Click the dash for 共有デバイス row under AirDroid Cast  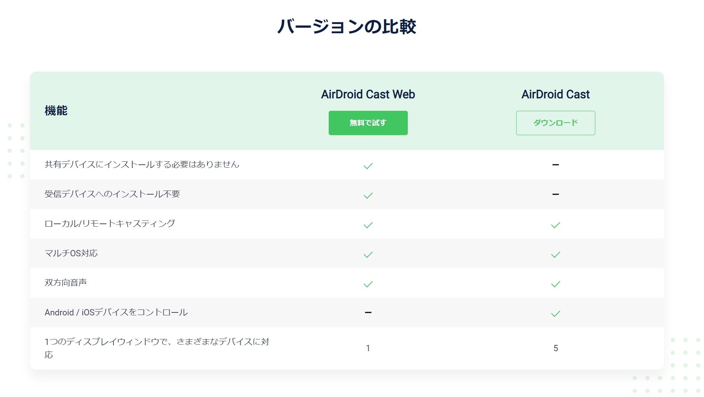[555, 165]
